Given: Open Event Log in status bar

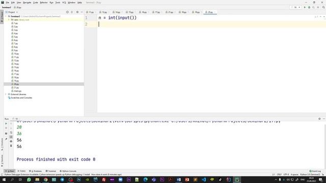Looking at the screenshot, I should click(315, 171).
